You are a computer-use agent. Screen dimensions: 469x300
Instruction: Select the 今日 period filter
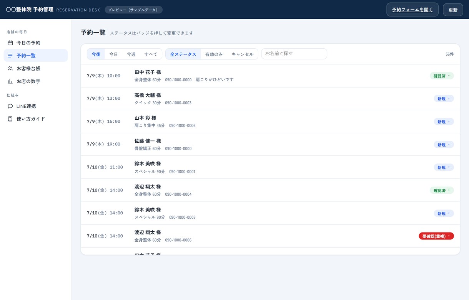pyautogui.click(x=113, y=54)
